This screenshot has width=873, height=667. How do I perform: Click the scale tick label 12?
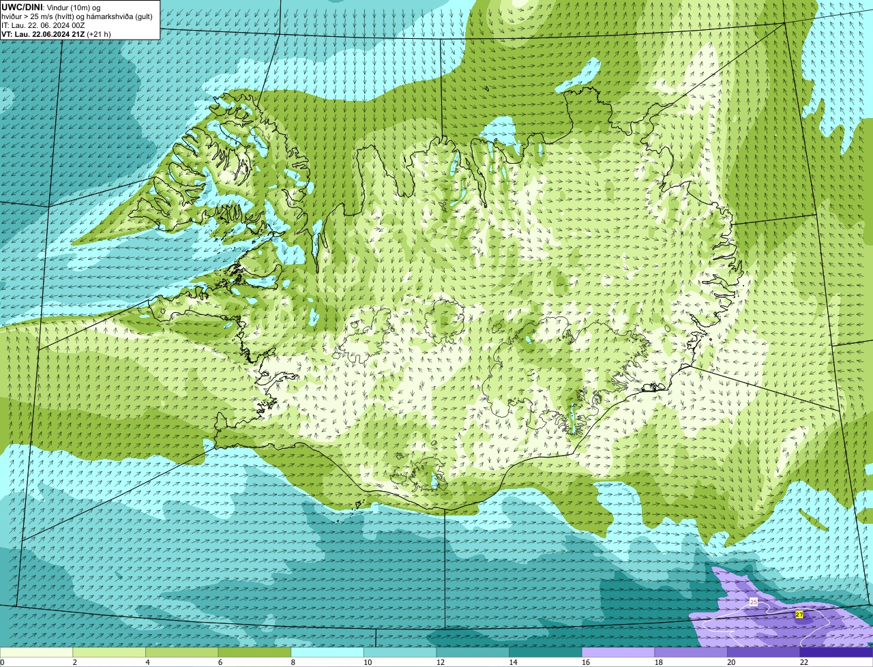(440, 662)
